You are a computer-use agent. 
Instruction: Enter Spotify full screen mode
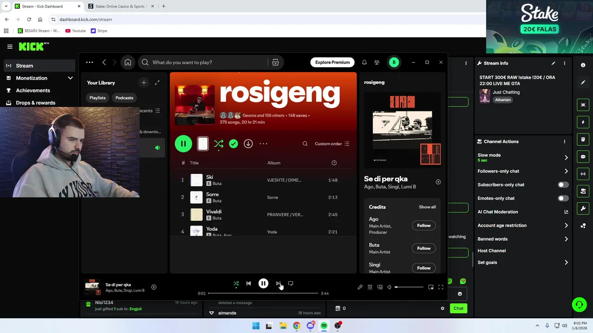(441, 287)
